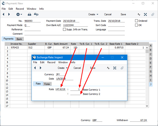The height and width of the screenshot is (126, 158).
Task: Go to next record in Payment window
Action: pyautogui.click(x=9, y=14)
